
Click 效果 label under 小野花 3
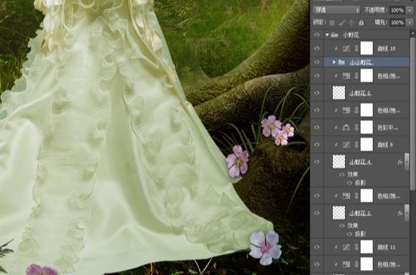[353, 225]
